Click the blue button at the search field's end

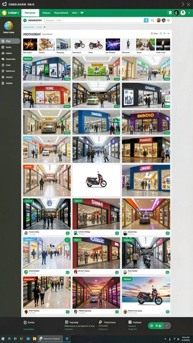[146, 20]
